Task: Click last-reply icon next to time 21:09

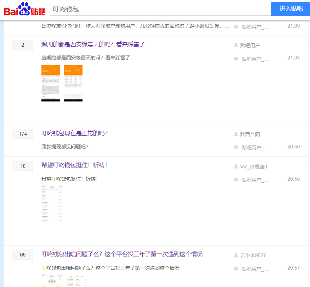Action: [236, 27]
